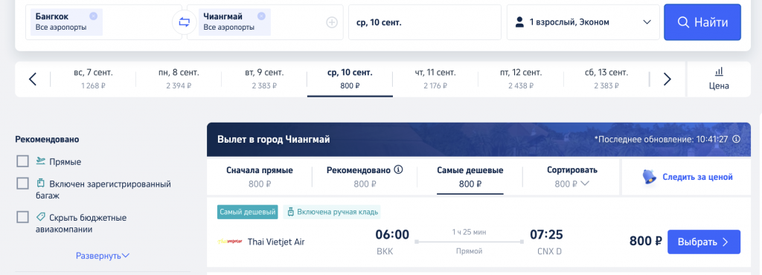This screenshot has width=762, height=275.
Task: Open info icon next to Рекомендовано
Action: [x=399, y=169]
